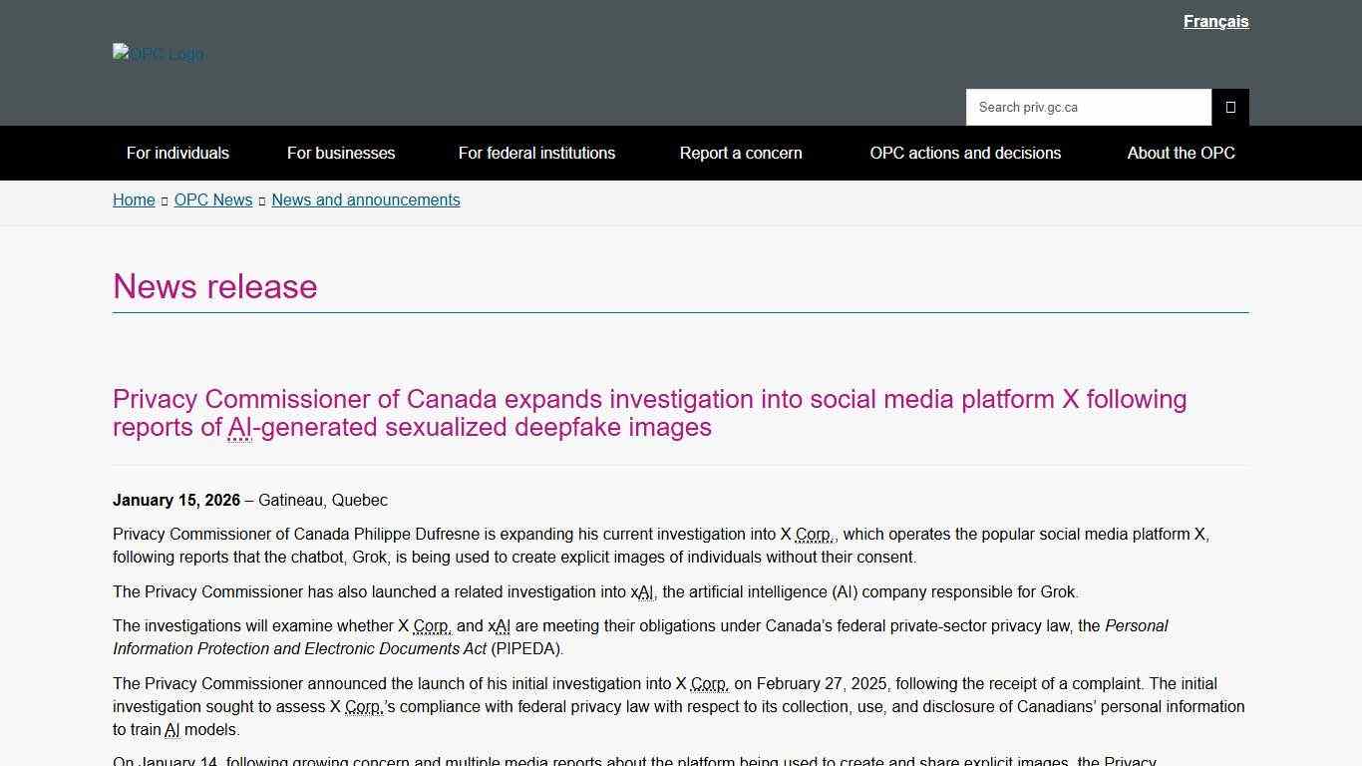Click the search magnifier icon
This screenshot has width=1362, height=766.
click(1230, 107)
